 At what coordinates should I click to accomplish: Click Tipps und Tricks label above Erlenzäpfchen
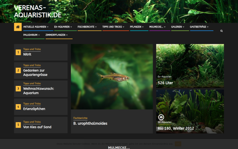point(32,104)
